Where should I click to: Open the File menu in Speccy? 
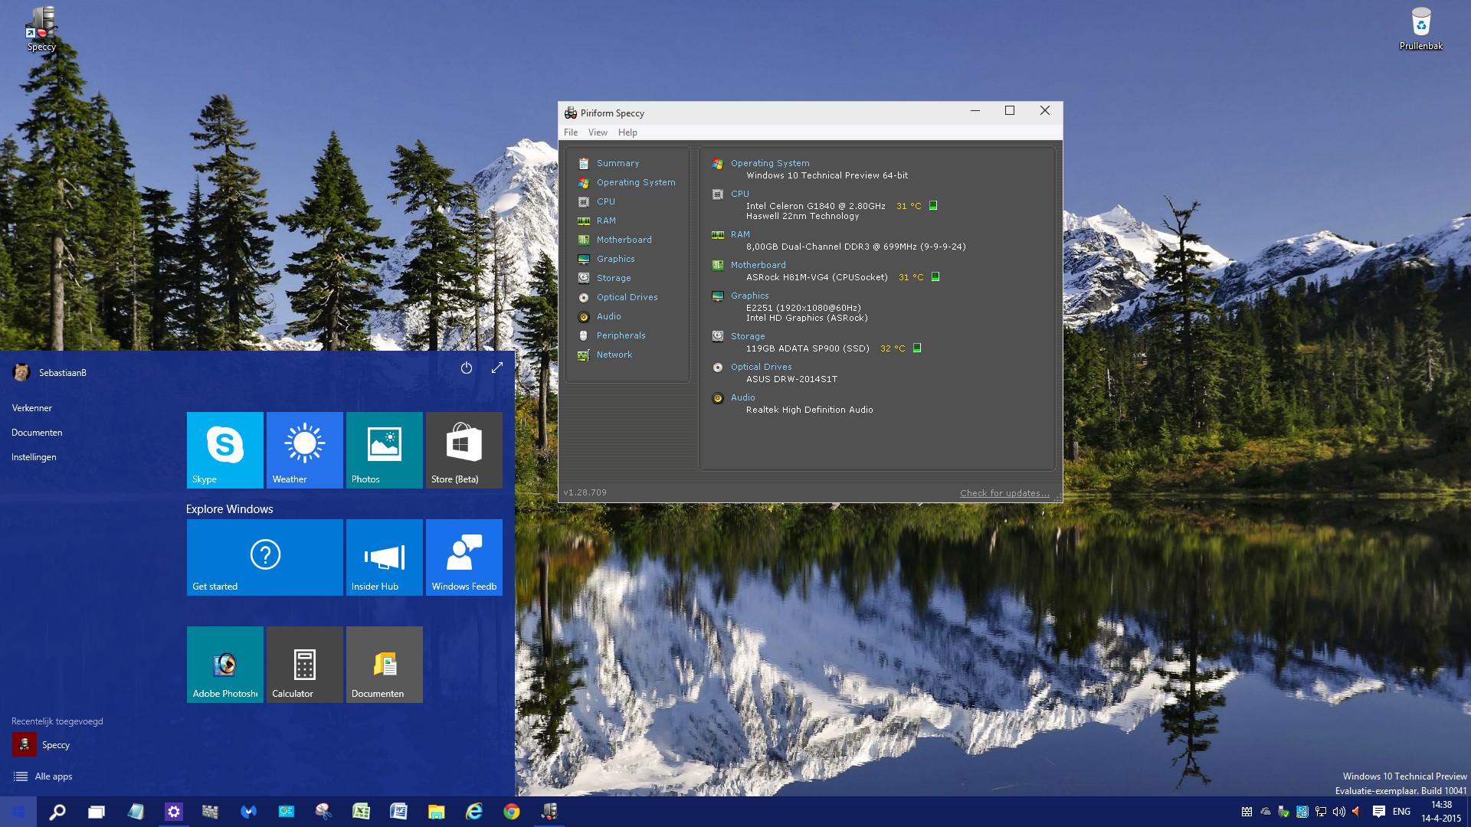571,132
